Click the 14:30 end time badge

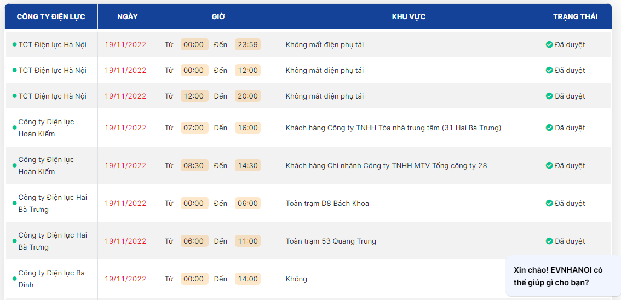click(x=248, y=165)
